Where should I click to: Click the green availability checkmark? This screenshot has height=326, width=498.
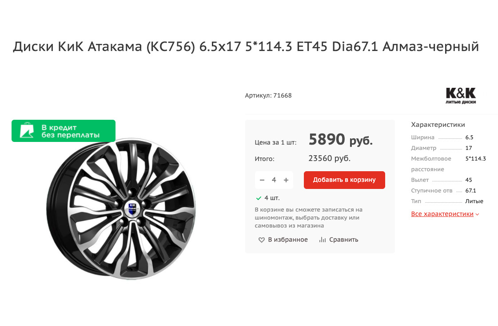[x=259, y=198]
